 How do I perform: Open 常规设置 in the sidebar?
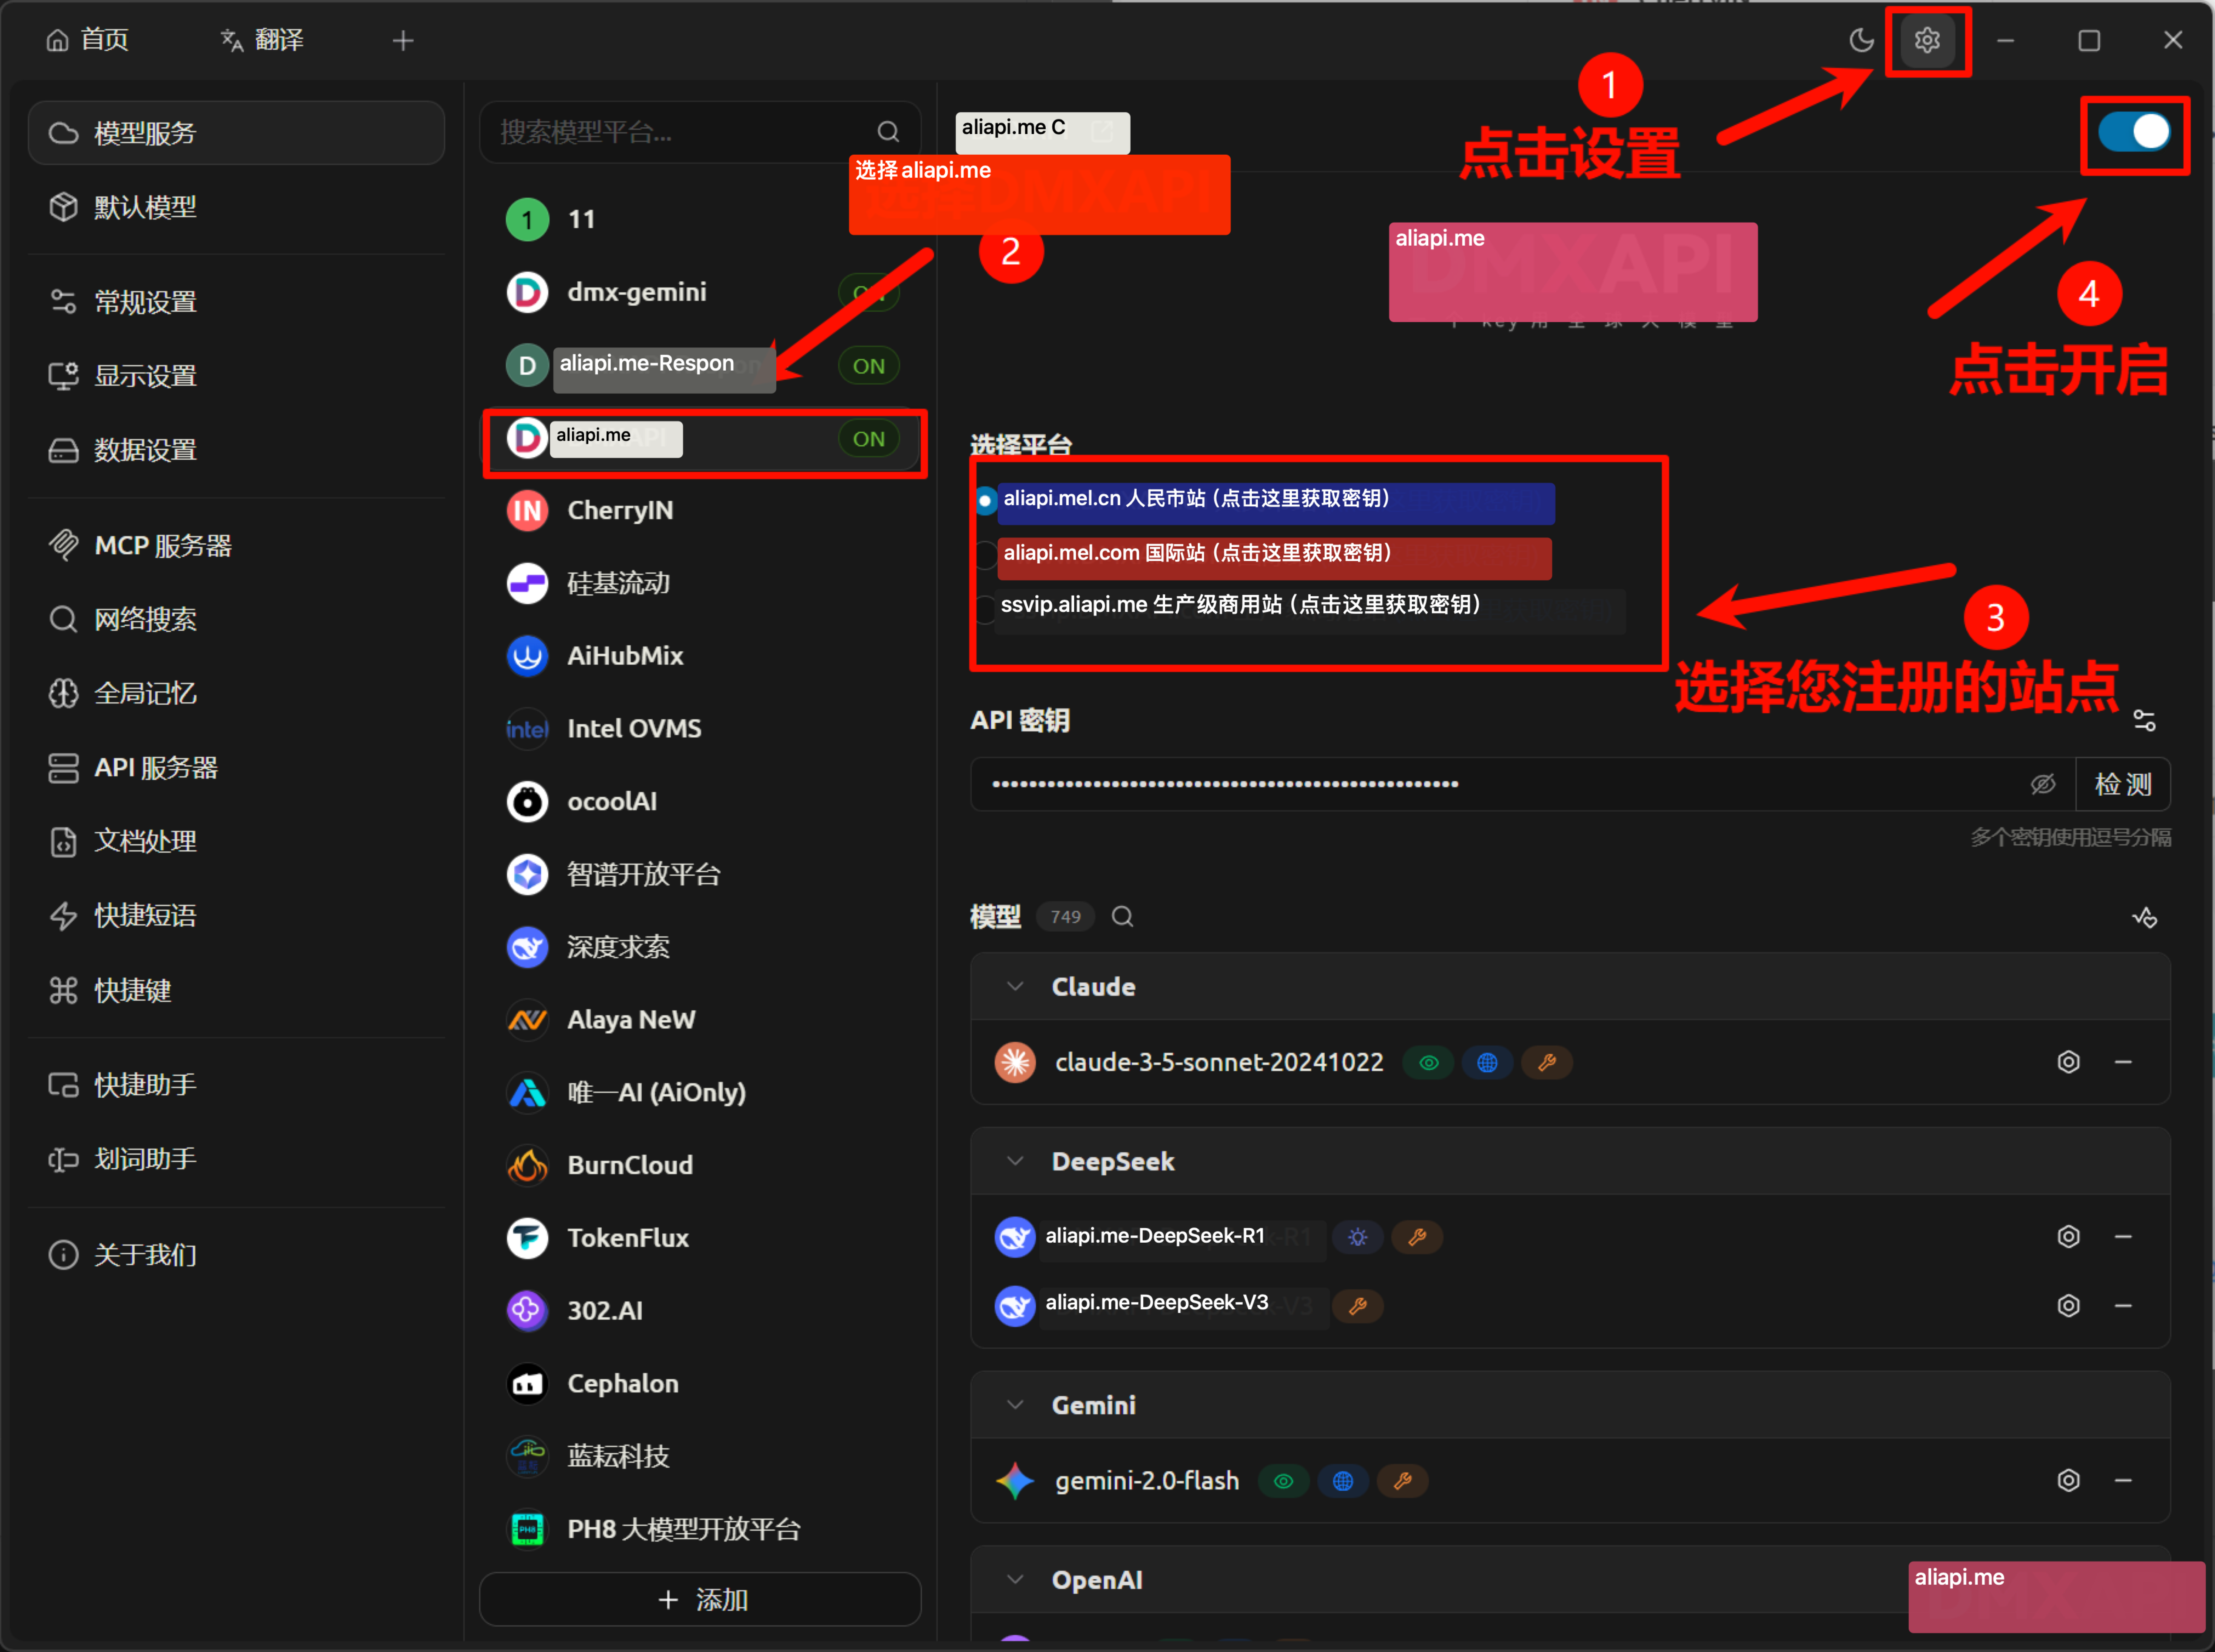point(236,302)
